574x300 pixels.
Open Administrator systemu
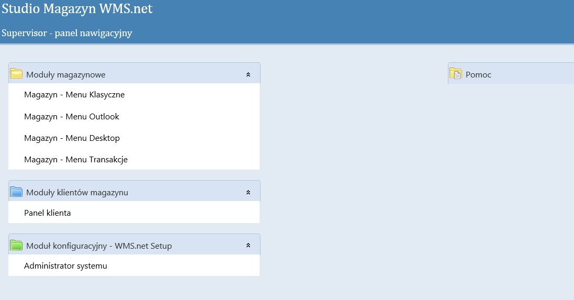point(65,266)
